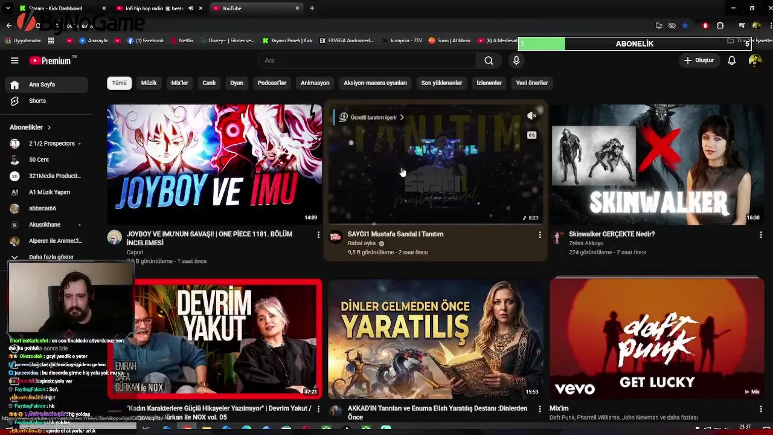Go to Ana Sayfa in sidebar
773x435 pixels.
click(47, 85)
